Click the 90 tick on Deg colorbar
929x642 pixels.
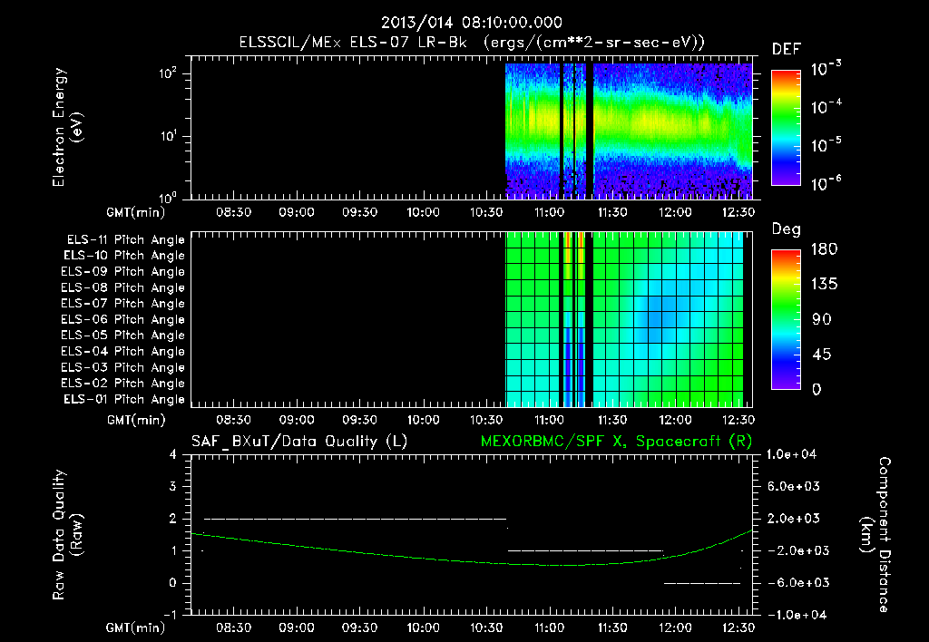[x=821, y=320]
